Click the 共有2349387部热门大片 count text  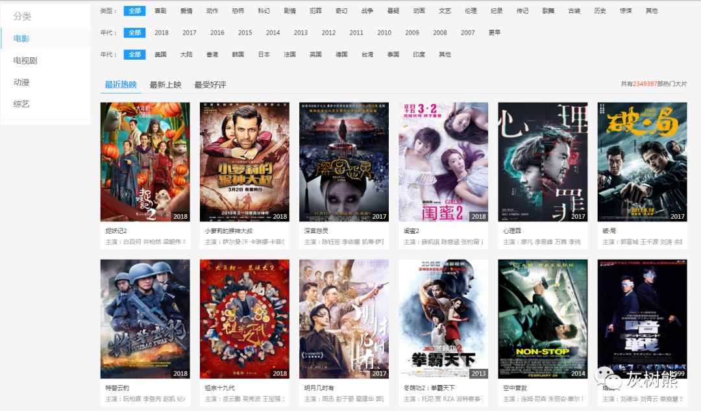[x=654, y=84]
